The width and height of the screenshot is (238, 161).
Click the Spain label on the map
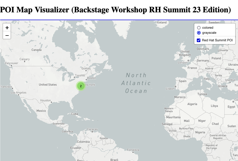[182, 81]
